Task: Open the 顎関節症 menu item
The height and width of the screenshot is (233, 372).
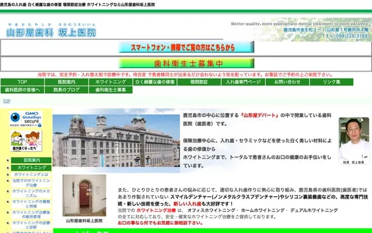Action: pyautogui.click(x=199, y=82)
